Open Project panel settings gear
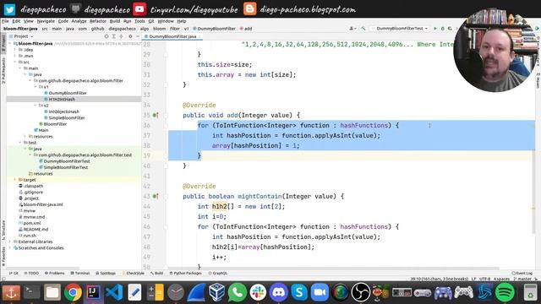Screen dimensions: 541x304 (130, 36)
